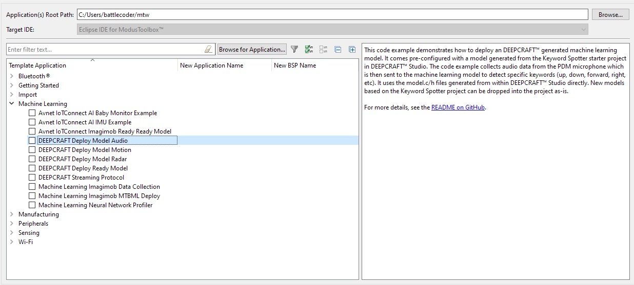Expand the Wi-Fi category

tap(12, 242)
